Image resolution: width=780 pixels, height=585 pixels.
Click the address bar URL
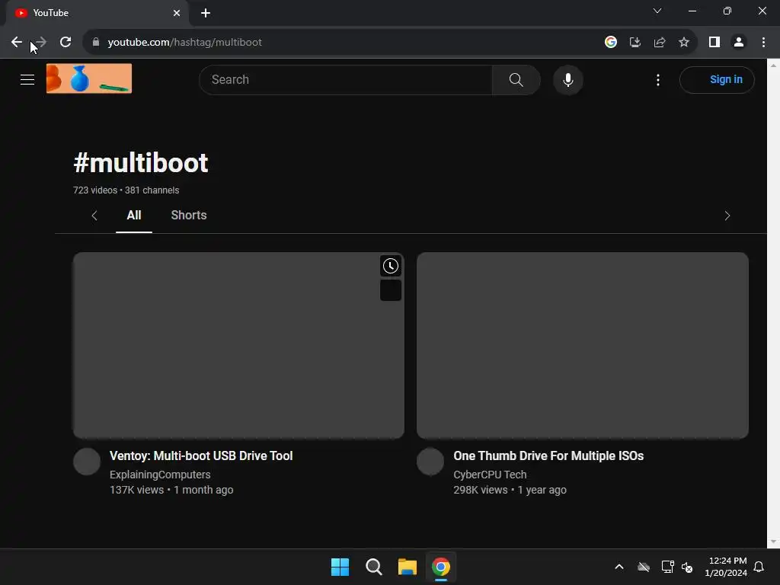(184, 43)
